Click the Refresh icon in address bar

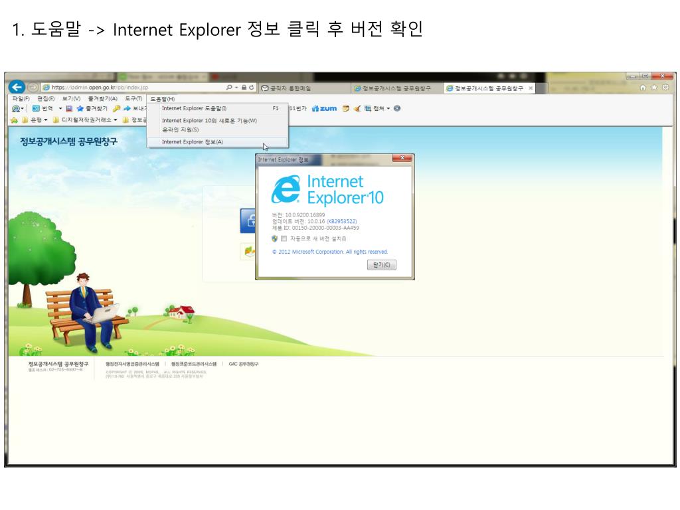(x=252, y=87)
